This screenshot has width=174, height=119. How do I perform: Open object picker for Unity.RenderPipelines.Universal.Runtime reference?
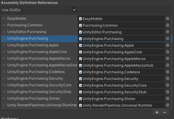coord(168,105)
